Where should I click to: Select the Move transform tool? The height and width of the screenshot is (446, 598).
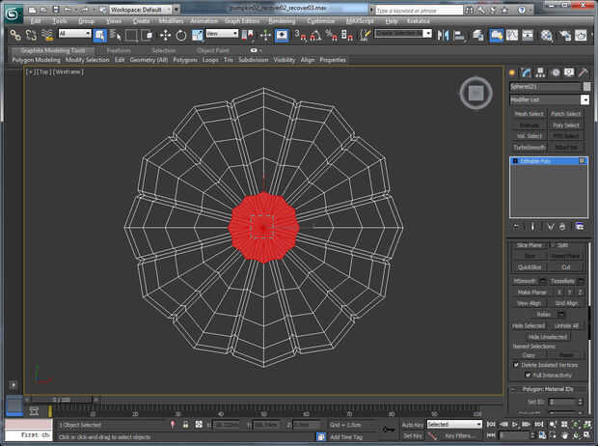[164, 35]
